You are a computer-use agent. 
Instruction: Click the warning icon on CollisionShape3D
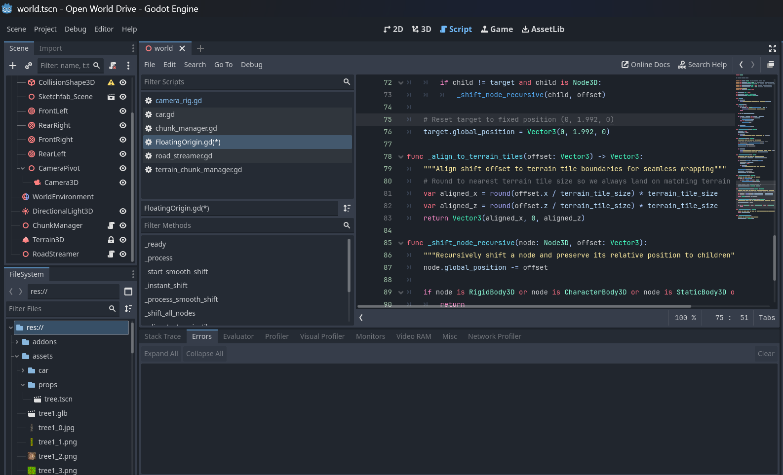click(111, 82)
